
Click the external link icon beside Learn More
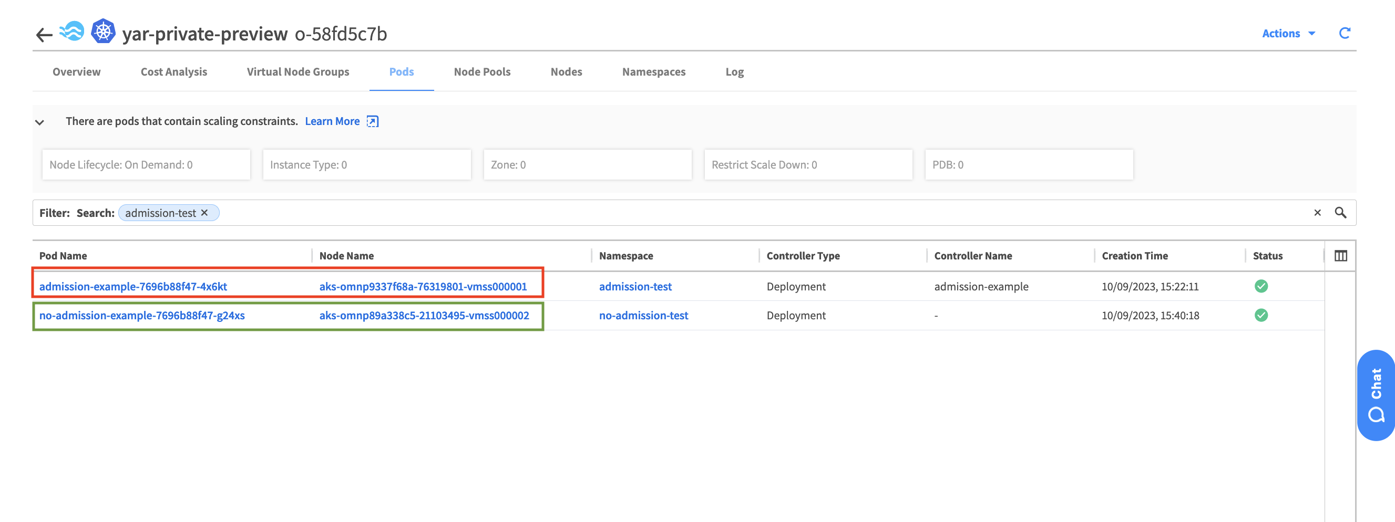373,121
